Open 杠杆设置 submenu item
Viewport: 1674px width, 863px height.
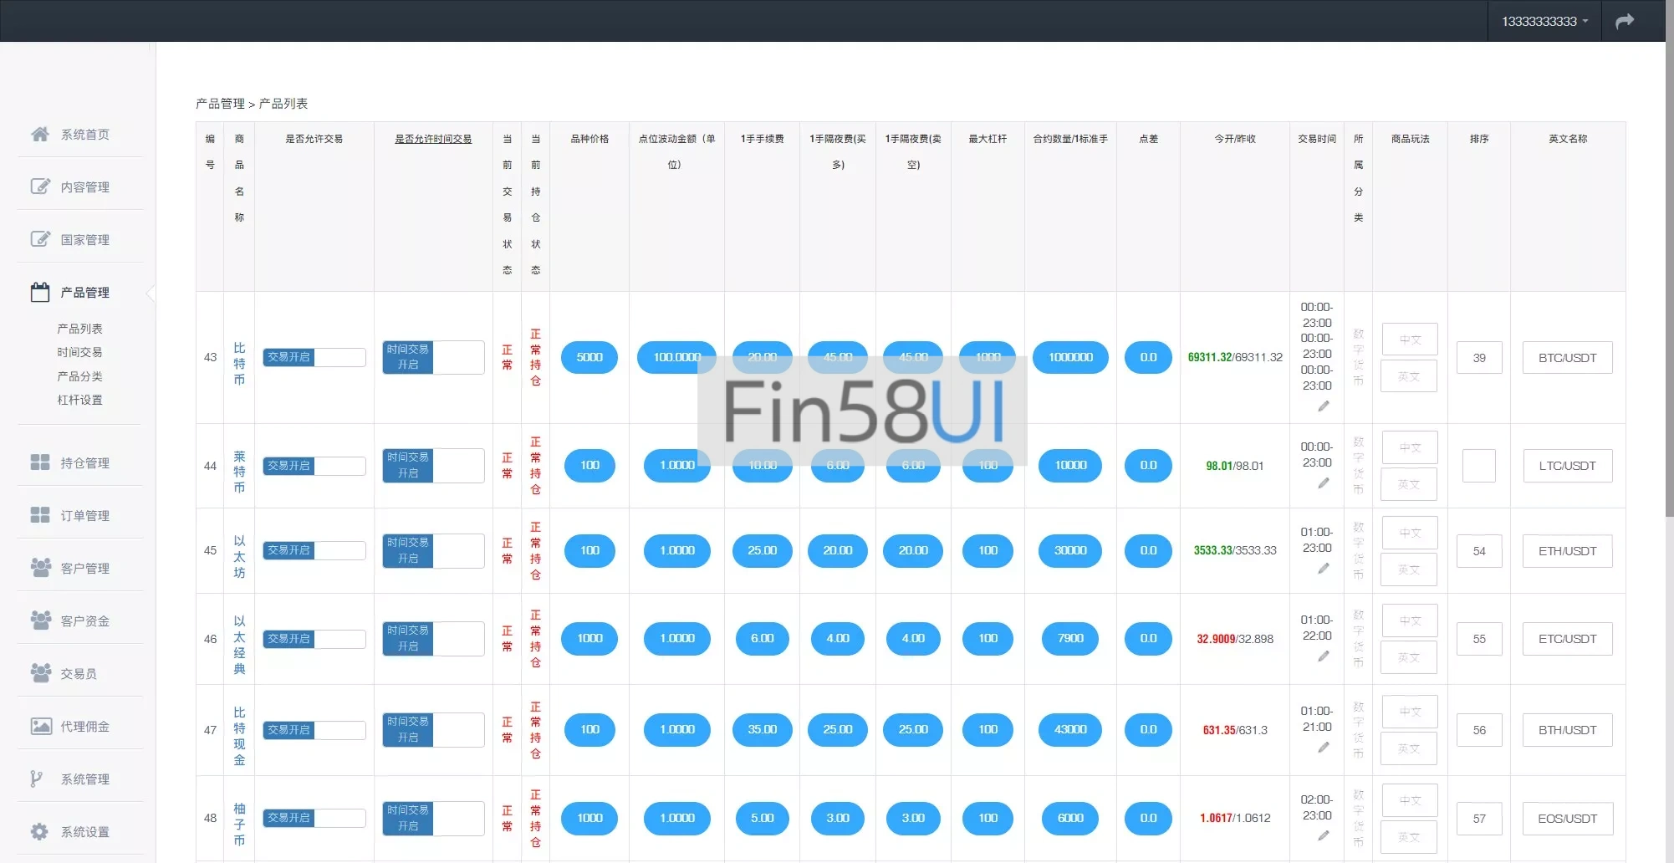(79, 400)
